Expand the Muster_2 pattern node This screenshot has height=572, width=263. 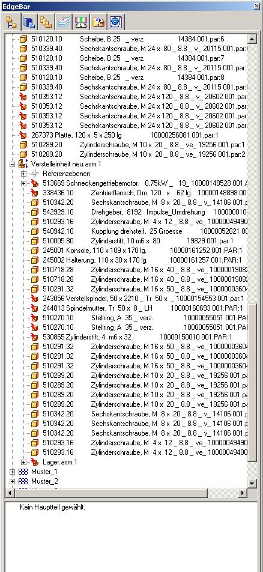pos(13,481)
